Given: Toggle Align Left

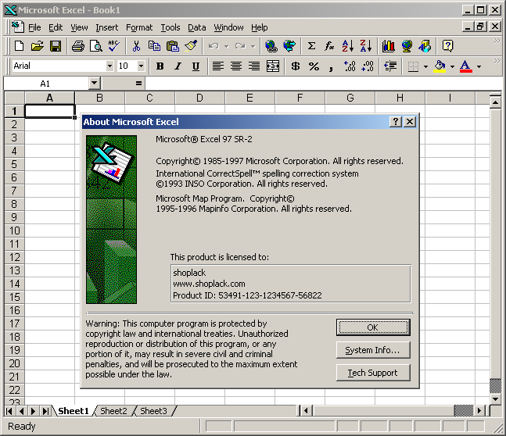Looking at the screenshot, I should (x=218, y=66).
